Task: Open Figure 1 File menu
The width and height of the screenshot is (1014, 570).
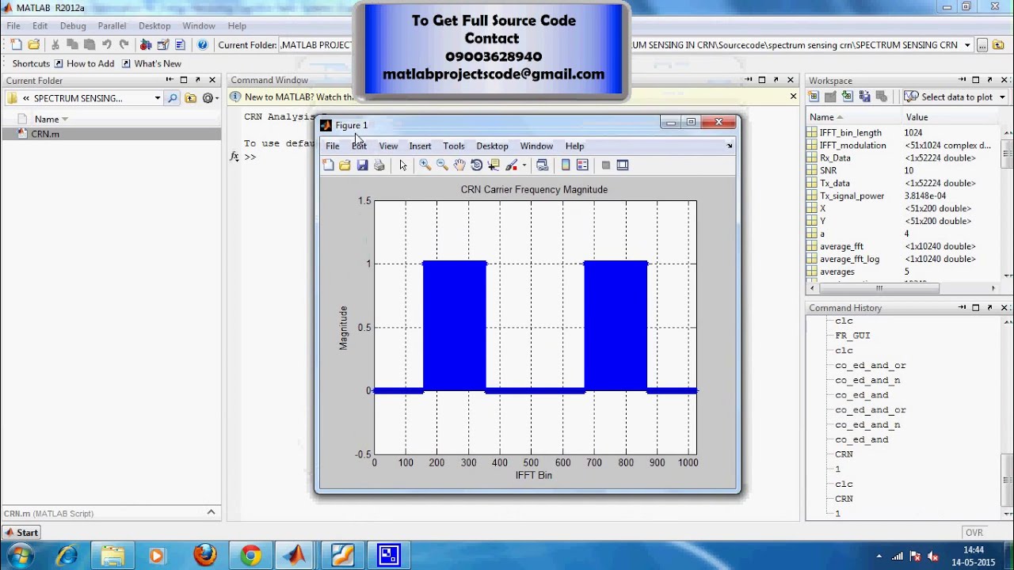Action: 333,146
